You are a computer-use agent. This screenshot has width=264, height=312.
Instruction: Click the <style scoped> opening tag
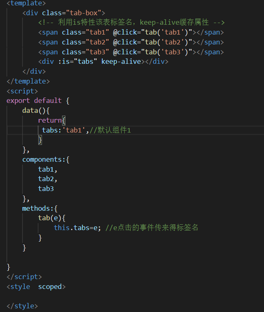(36, 287)
